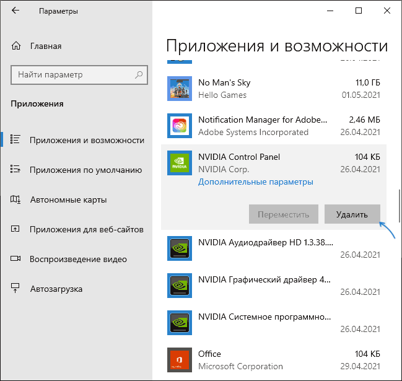402x381 pixels.
Task: Select the NVIDIA Системное программное icon
Action: pos(180,323)
